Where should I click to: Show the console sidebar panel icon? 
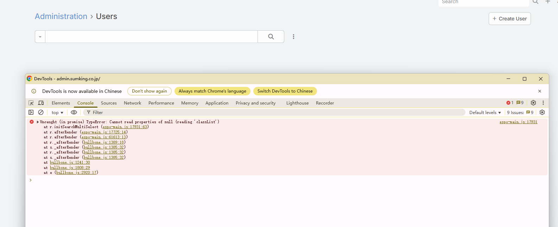[31, 112]
